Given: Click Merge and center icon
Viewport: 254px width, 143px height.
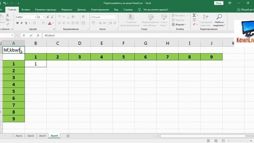Looking at the screenshot, I should tap(83, 23).
